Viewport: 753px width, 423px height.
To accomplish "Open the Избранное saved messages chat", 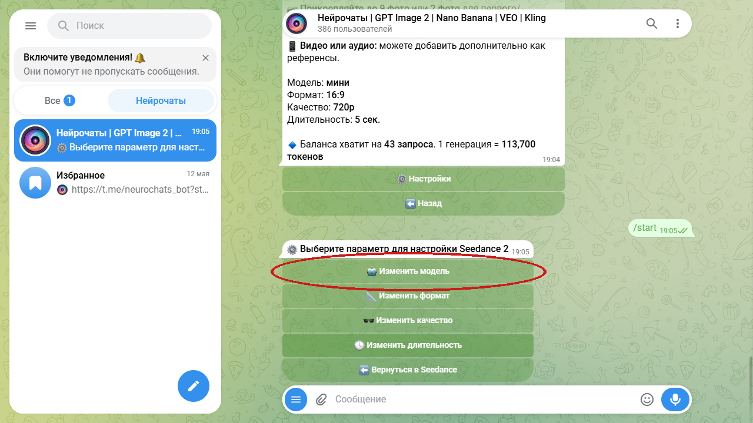I will (115, 183).
